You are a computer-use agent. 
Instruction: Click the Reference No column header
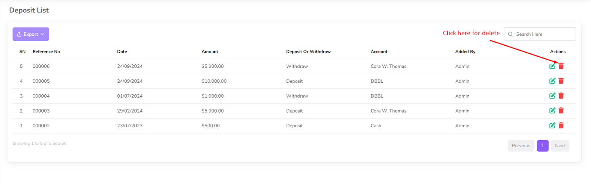click(46, 52)
